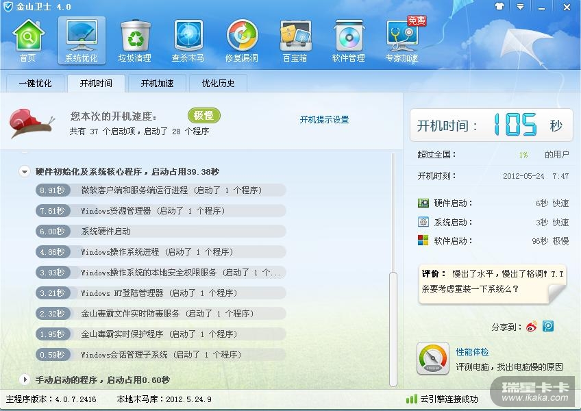581x411 pixels.
Task: Open the 性能体检 link
Action: pyautogui.click(x=472, y=351)
